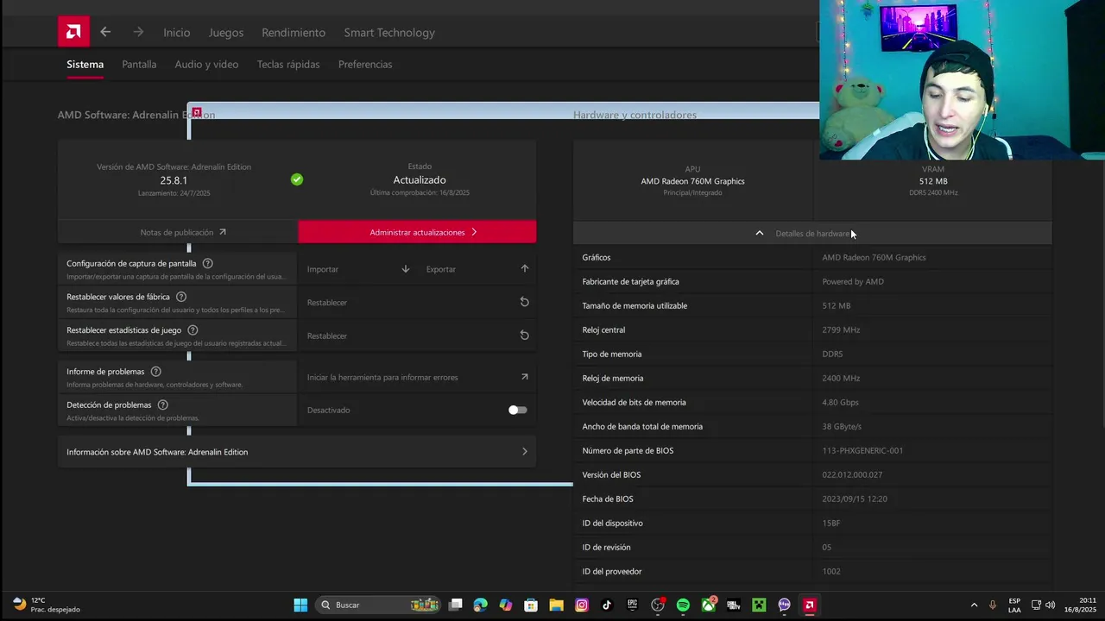Select Tipo de memoria value DDR5
This screenshot has height=621, width=1105.
832,354
